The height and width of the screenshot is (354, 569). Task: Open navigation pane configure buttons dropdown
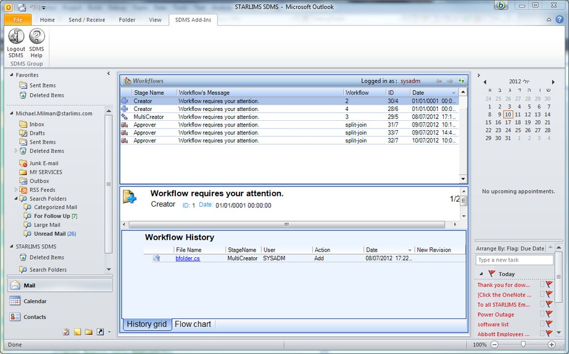tap(109, 332)
